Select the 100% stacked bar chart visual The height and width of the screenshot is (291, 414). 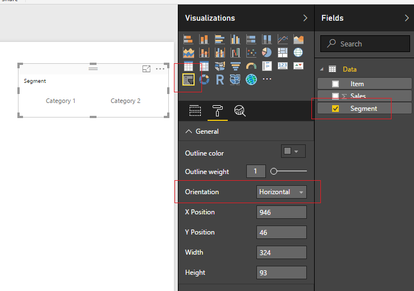[251, 40]
